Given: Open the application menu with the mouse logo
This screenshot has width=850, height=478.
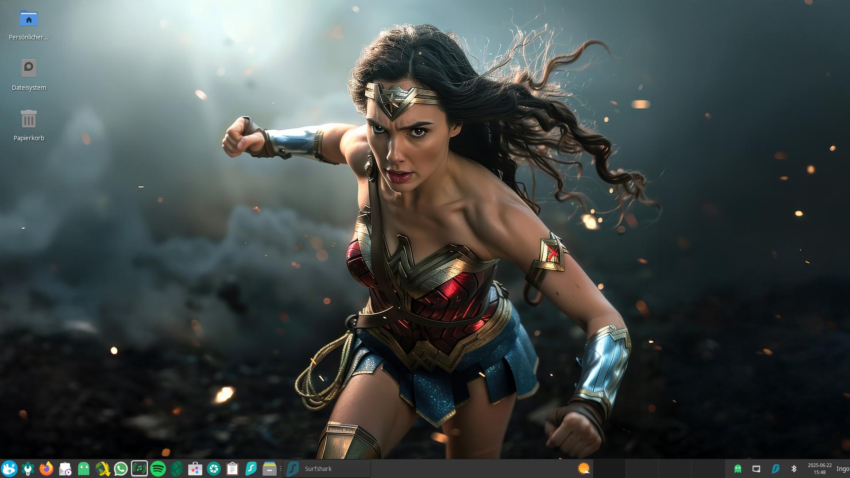Looking at the screenshot, I should coord(9,469).
